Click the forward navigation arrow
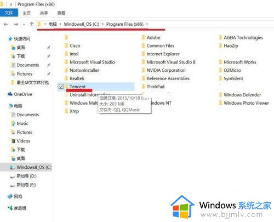 click(16, 24)
